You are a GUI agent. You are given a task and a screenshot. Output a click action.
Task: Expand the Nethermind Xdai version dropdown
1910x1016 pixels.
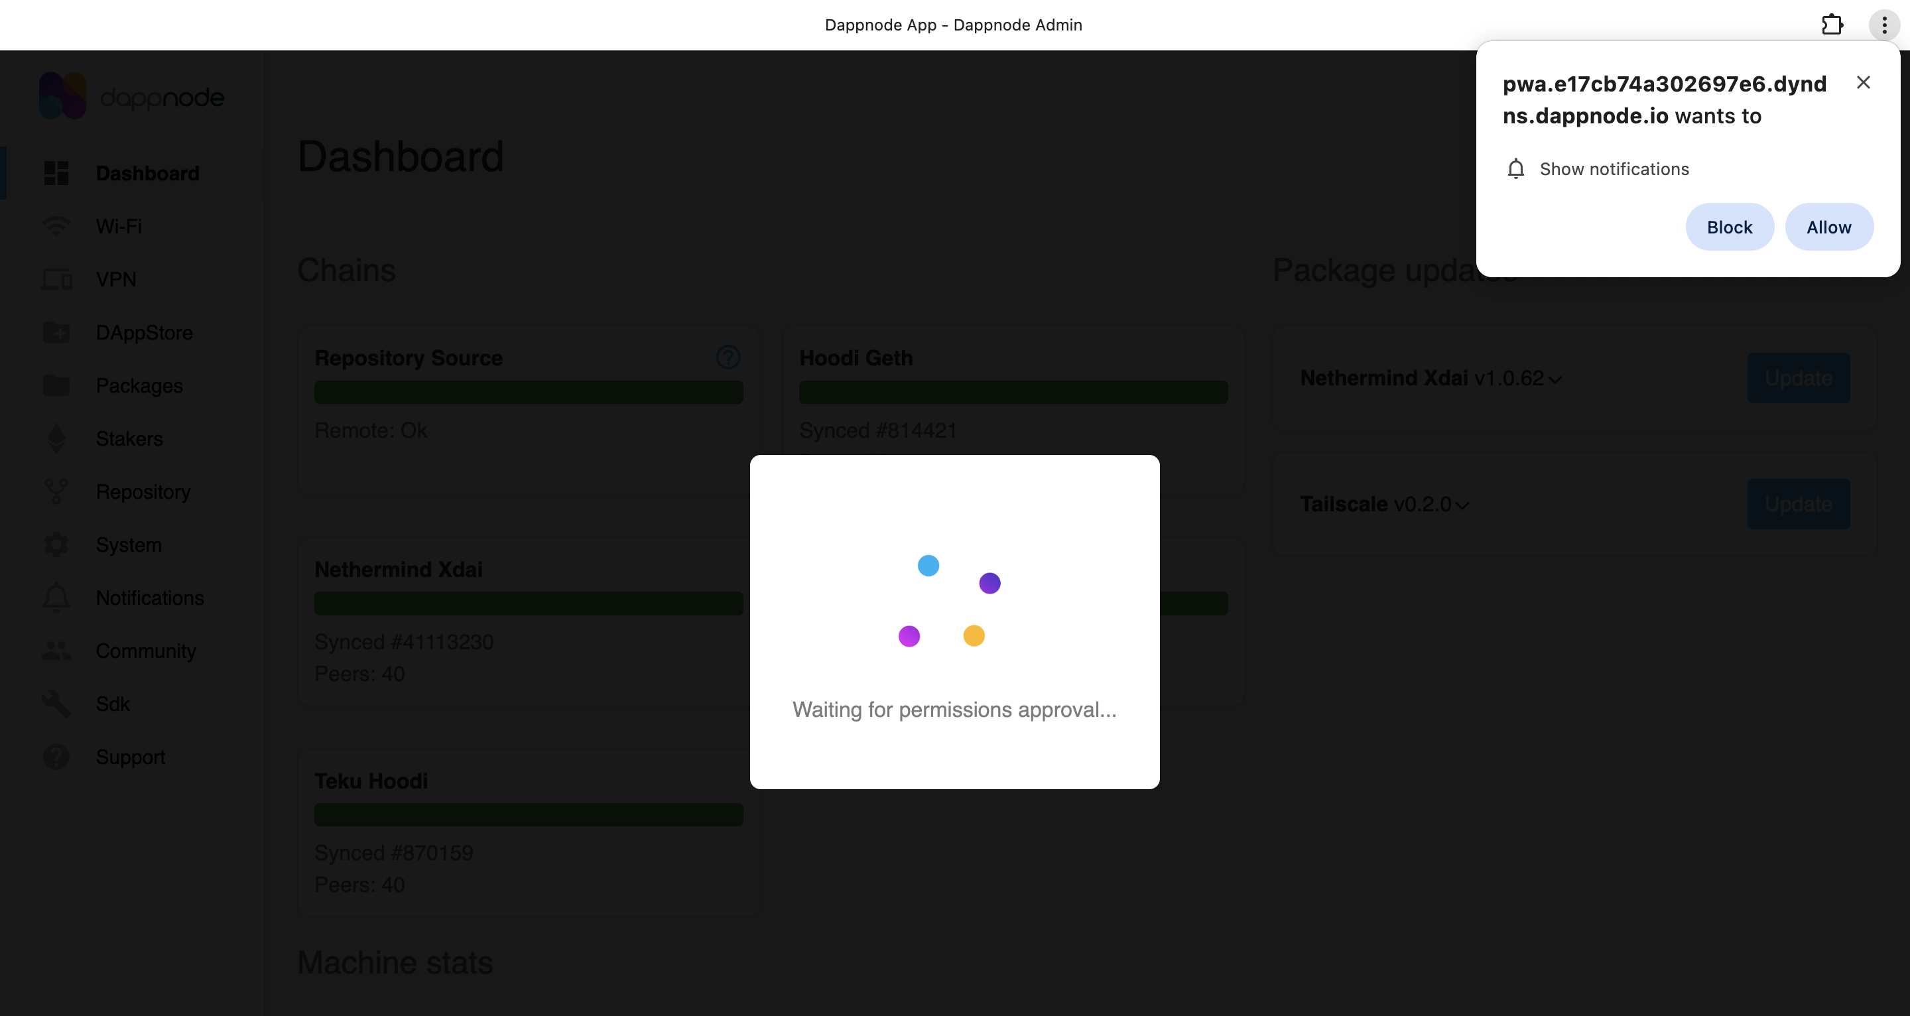(1556, 379)
